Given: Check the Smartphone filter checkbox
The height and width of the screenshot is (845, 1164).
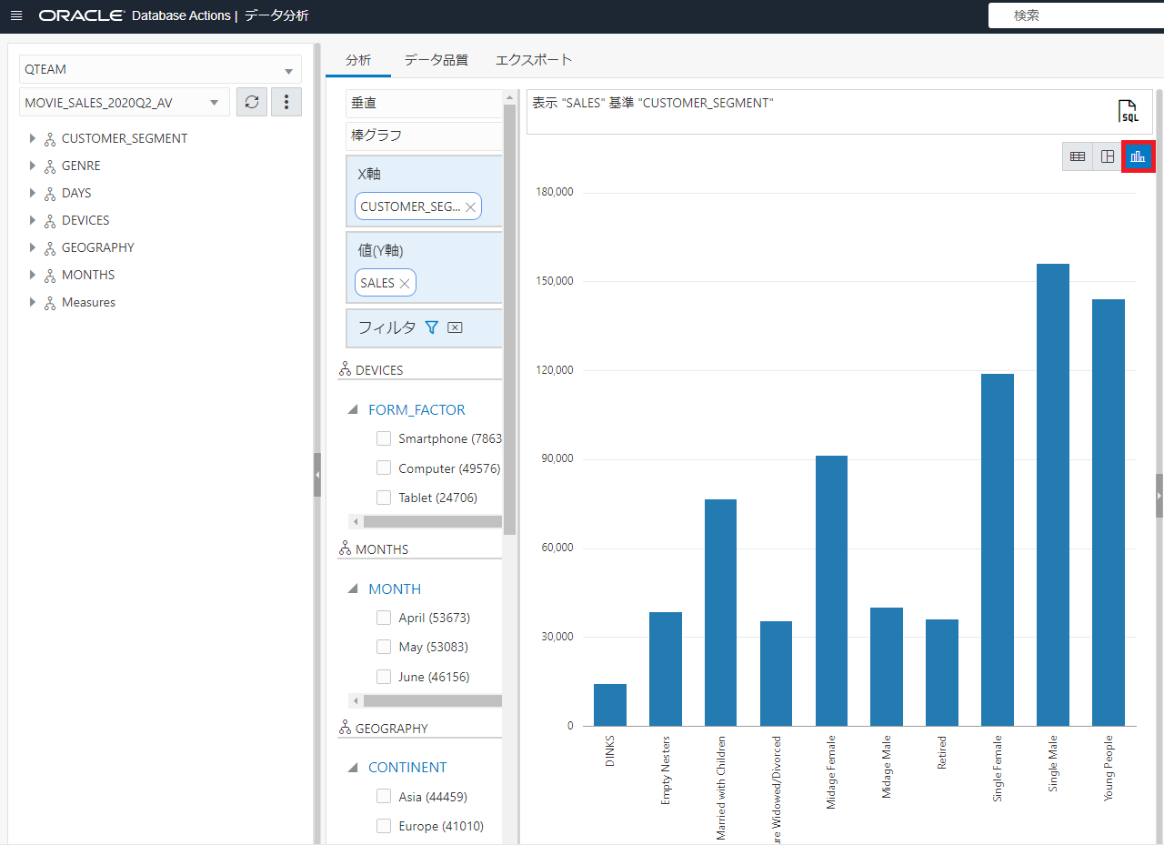Looking at the screenshot, I should pos(384,438).
